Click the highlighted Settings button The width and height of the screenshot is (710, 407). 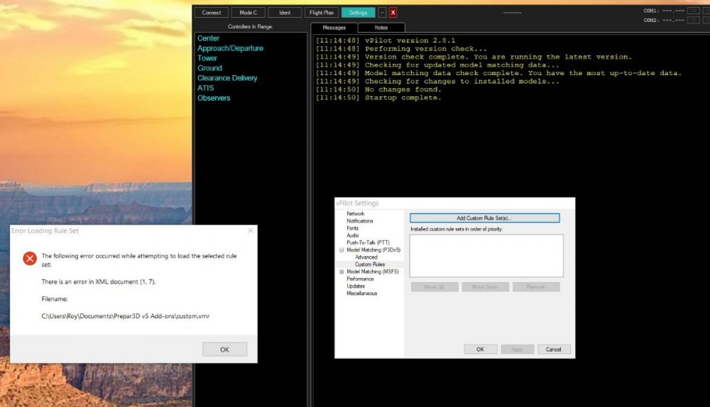358,13
